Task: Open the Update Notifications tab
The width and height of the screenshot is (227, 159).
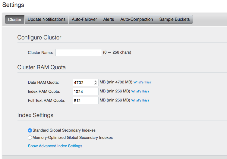Action: tap(46, 20)
